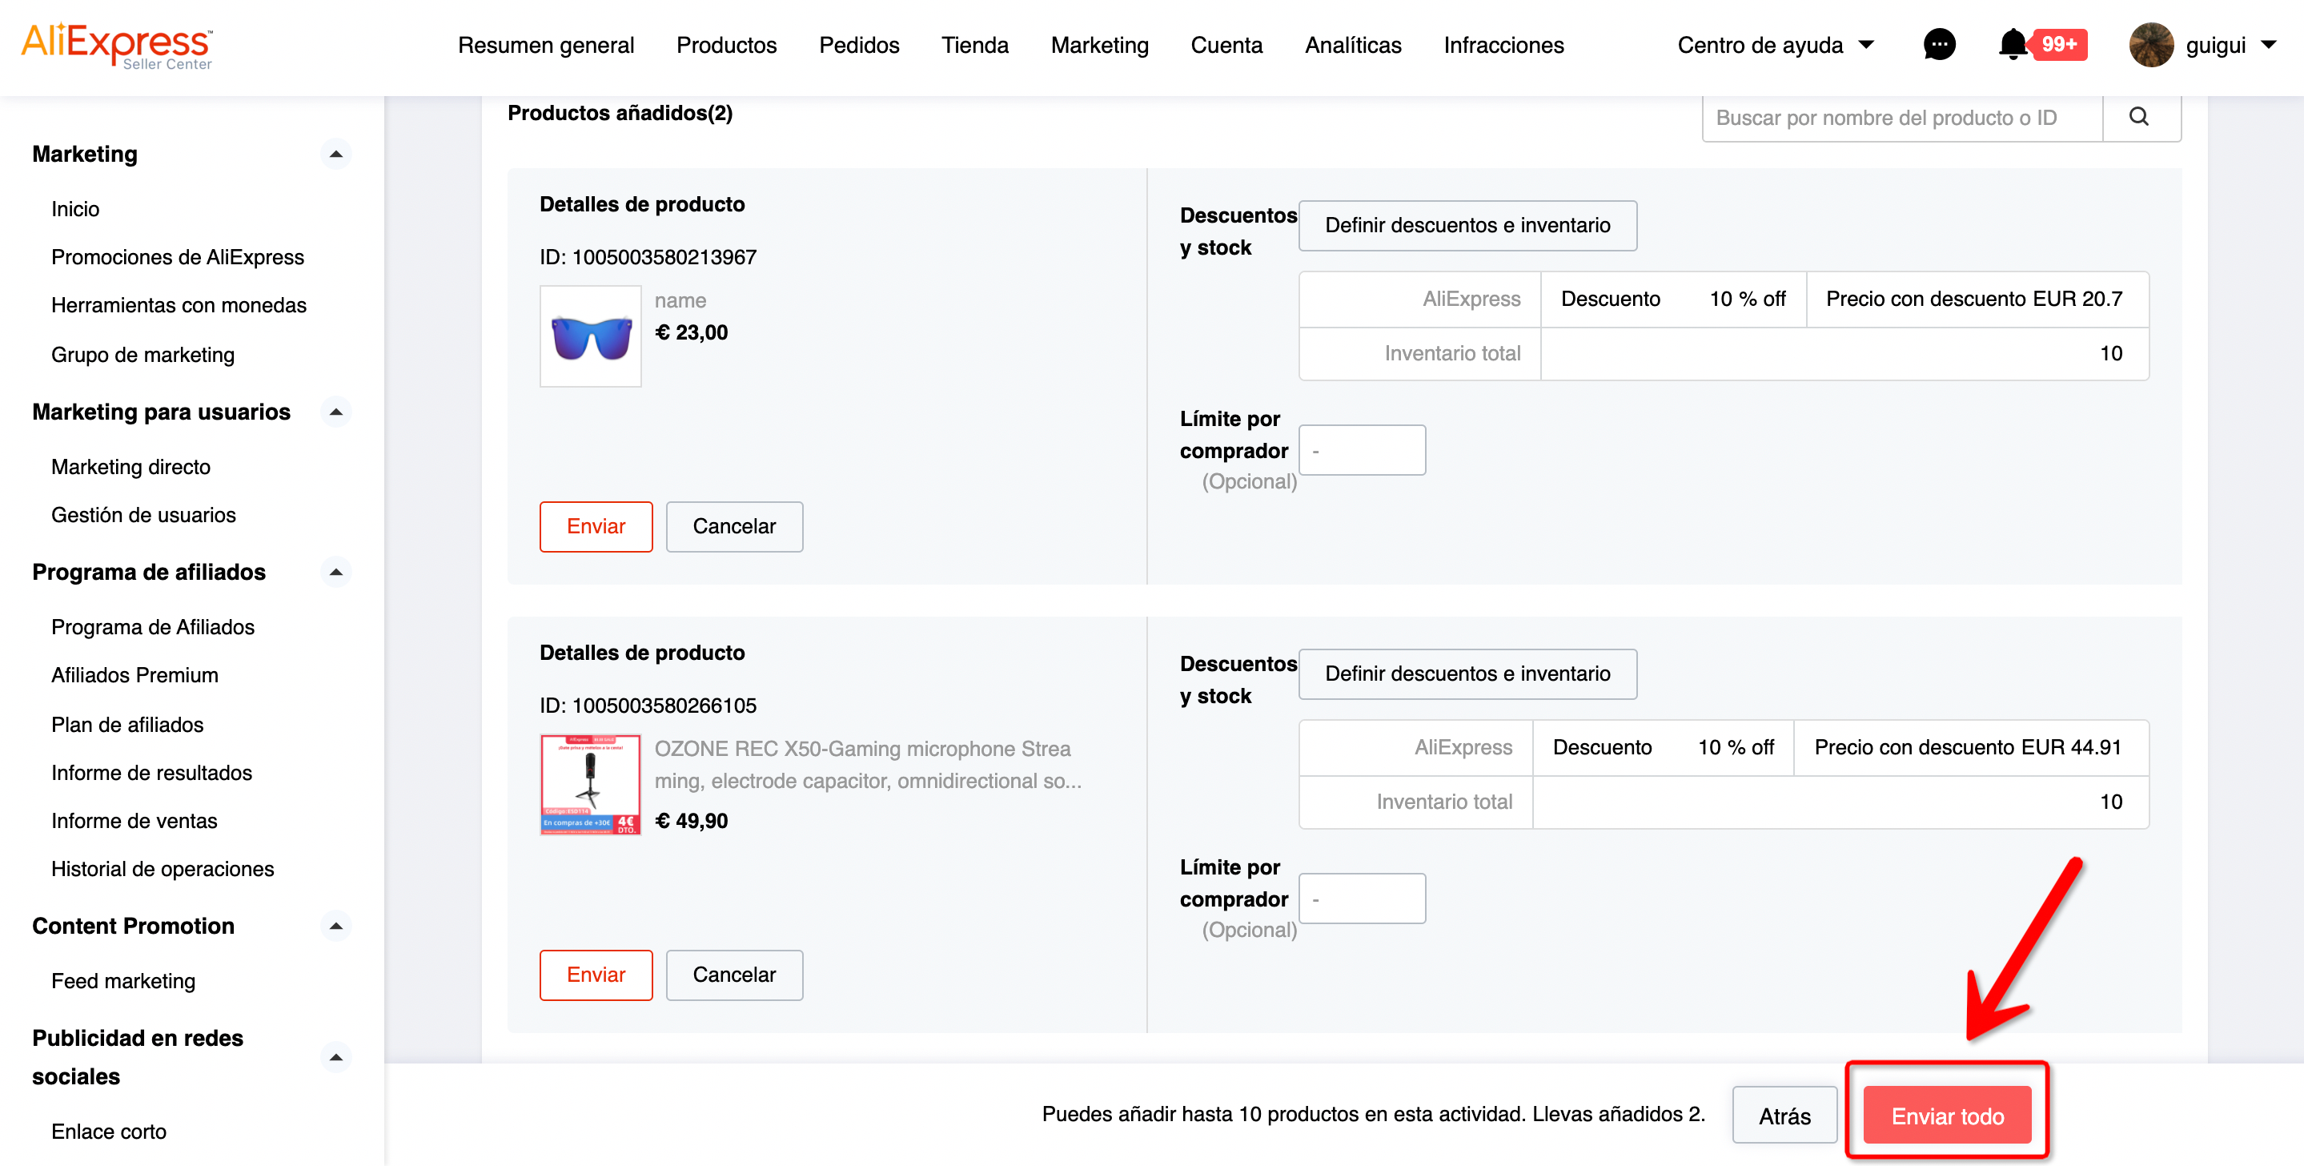Screen dimensions: 2304x1166
Task: Focus the product name or ID search field
Action: pyautogui.click(x=1901, y=118)
